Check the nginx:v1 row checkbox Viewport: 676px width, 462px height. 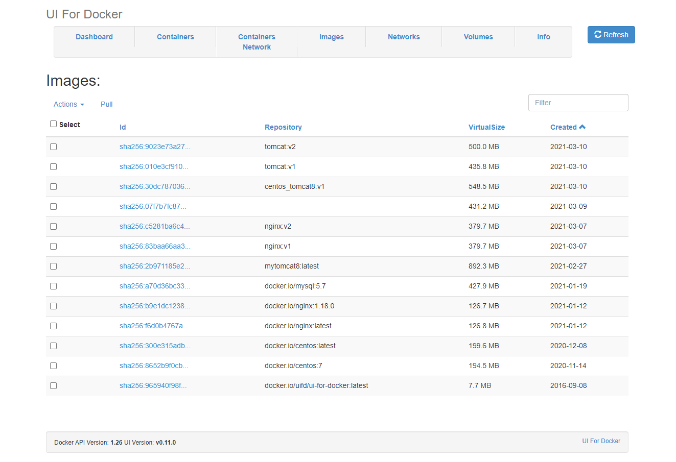click(x=53, y=247)
